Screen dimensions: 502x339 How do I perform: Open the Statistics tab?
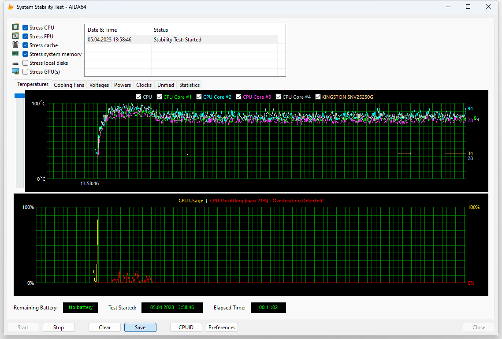click(x=189, y=85)
